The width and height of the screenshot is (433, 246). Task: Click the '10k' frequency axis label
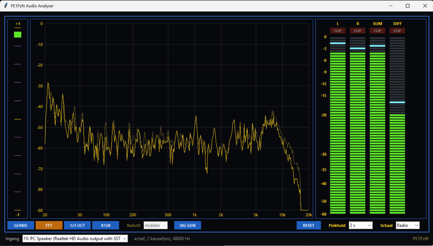point(282,215)
